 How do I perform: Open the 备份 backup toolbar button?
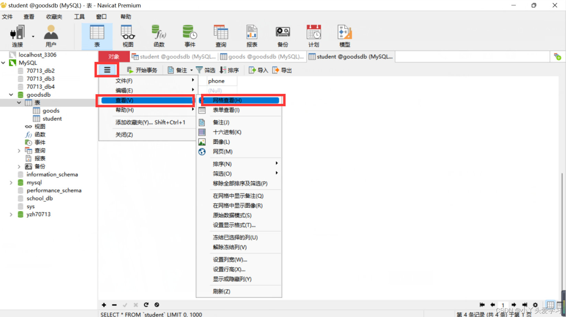pos(282,36)
